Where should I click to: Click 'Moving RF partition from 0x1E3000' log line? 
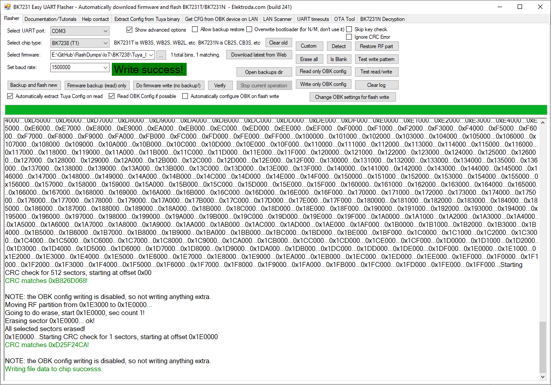coord(78,305)
